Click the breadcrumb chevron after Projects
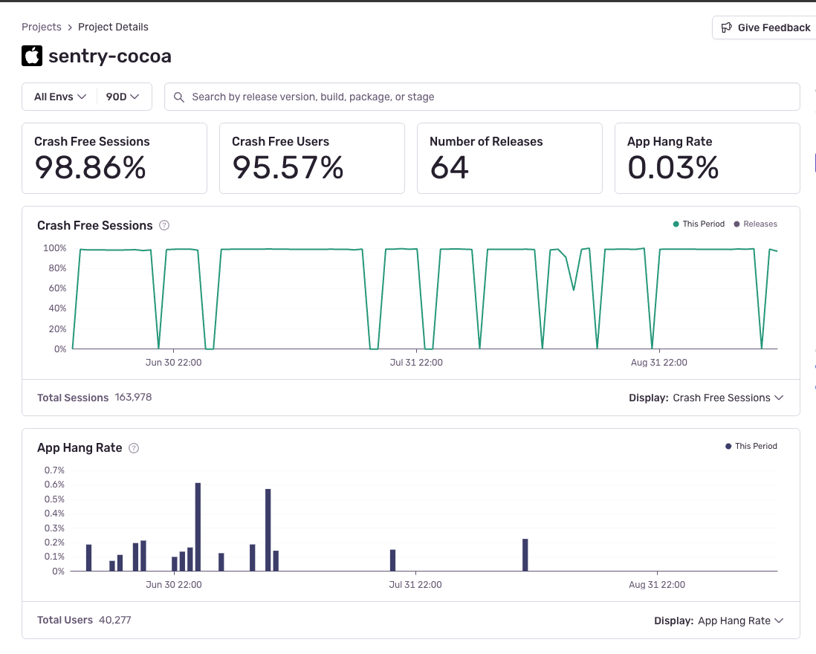816x654 pixels. 70,27
